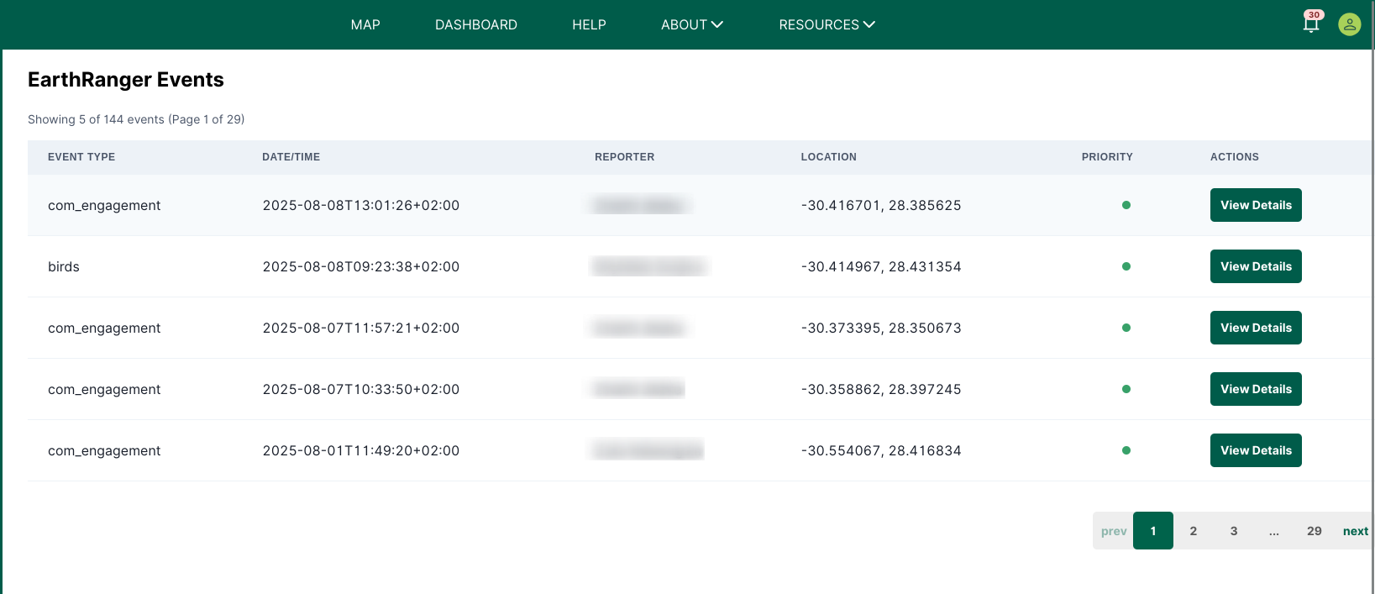Click the EVENT TYPE column header
Image resolution: width=1375 pixels, height=594 pixels.
coord(81,157)
